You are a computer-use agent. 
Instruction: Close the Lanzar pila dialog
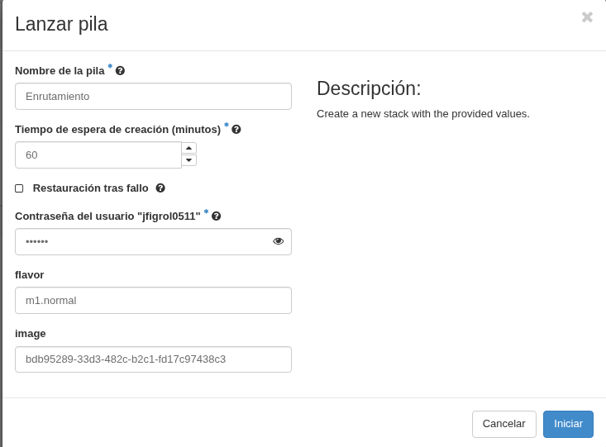click(x=587, y=17)
